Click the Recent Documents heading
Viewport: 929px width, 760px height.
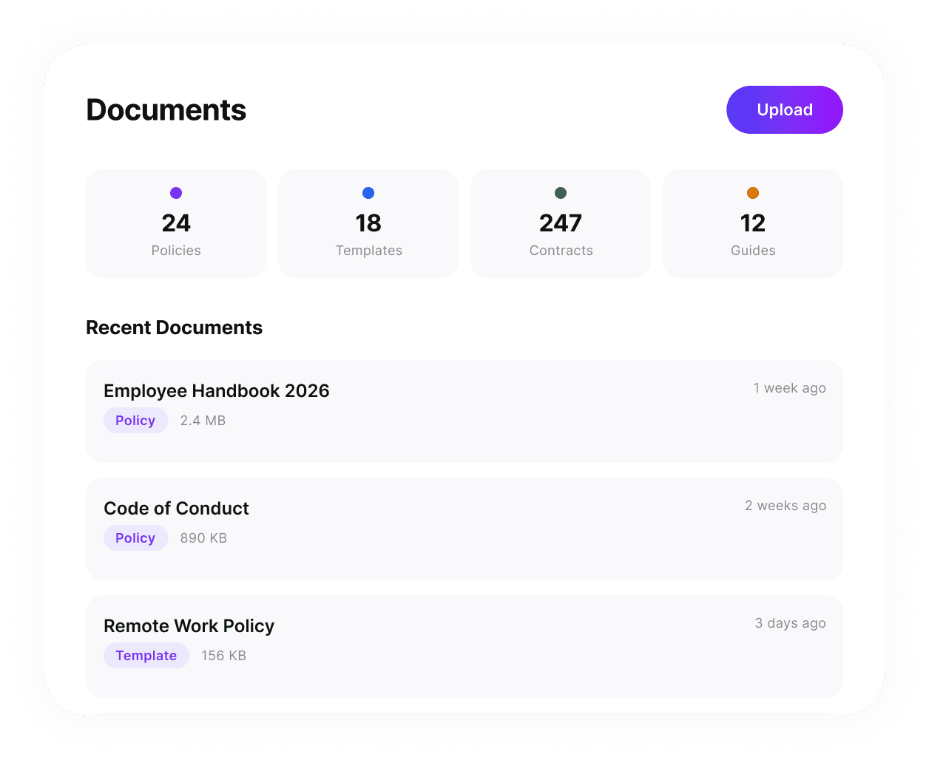175,327
